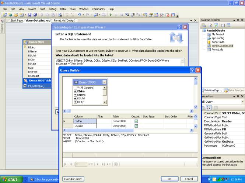Click grid pane horizontal scrollbar right arrow
This screenshot has width=245, height=183.
192,130
